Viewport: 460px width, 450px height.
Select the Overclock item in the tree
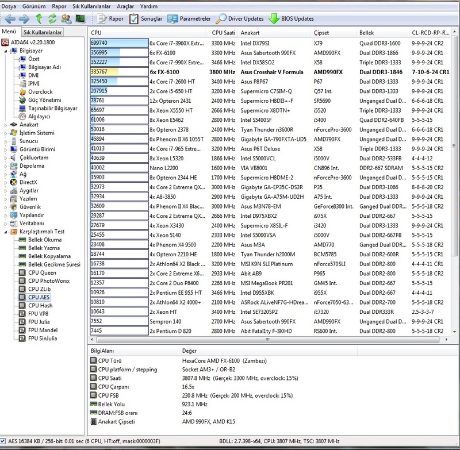[x=40, y=92]
